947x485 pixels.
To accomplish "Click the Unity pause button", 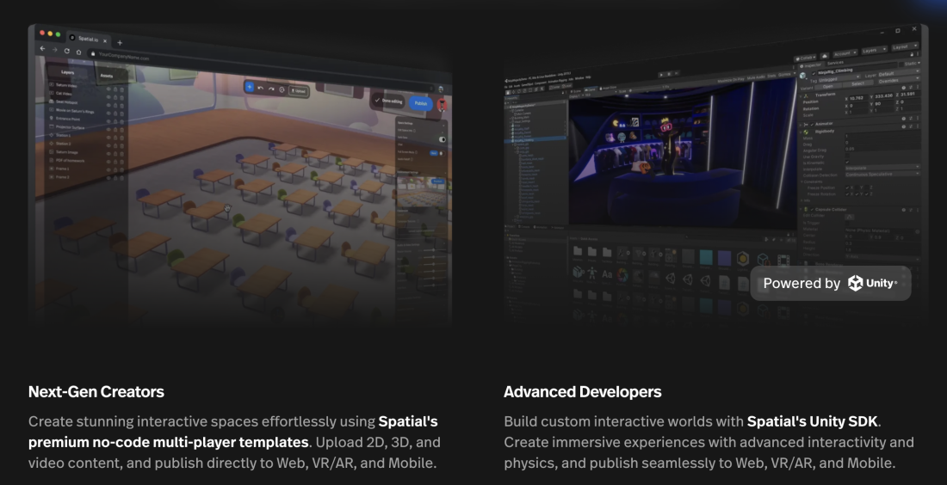I will [x=669, y=74].
